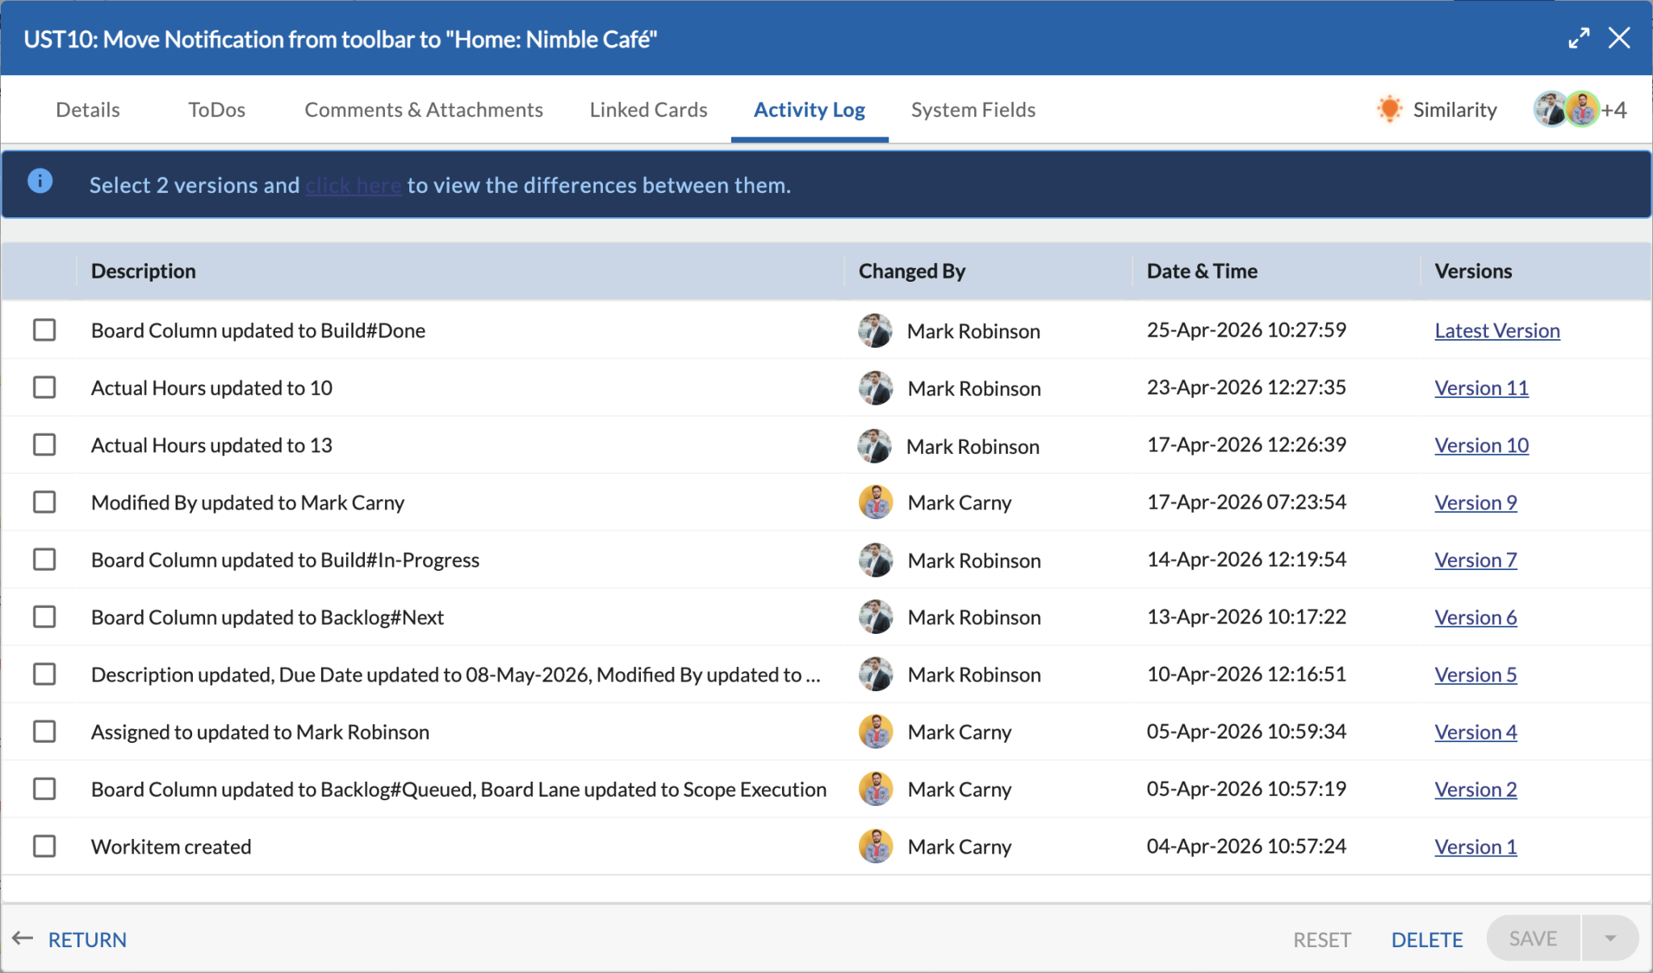Click the 'click here' differences link
This screenshot has width=1653, height=973.
[x=354, y=185]
